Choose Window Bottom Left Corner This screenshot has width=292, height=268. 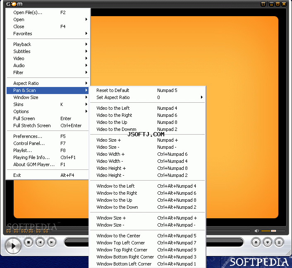click(148, 264)
